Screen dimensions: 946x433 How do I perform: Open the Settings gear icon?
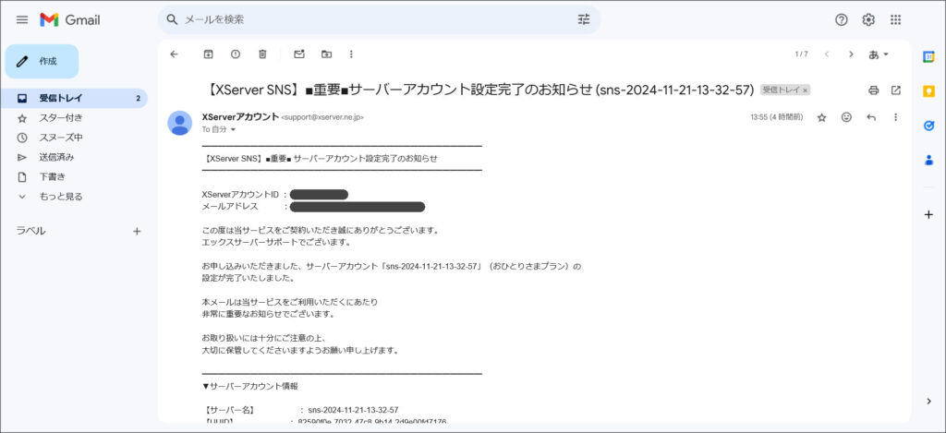(x=868, y=20)
